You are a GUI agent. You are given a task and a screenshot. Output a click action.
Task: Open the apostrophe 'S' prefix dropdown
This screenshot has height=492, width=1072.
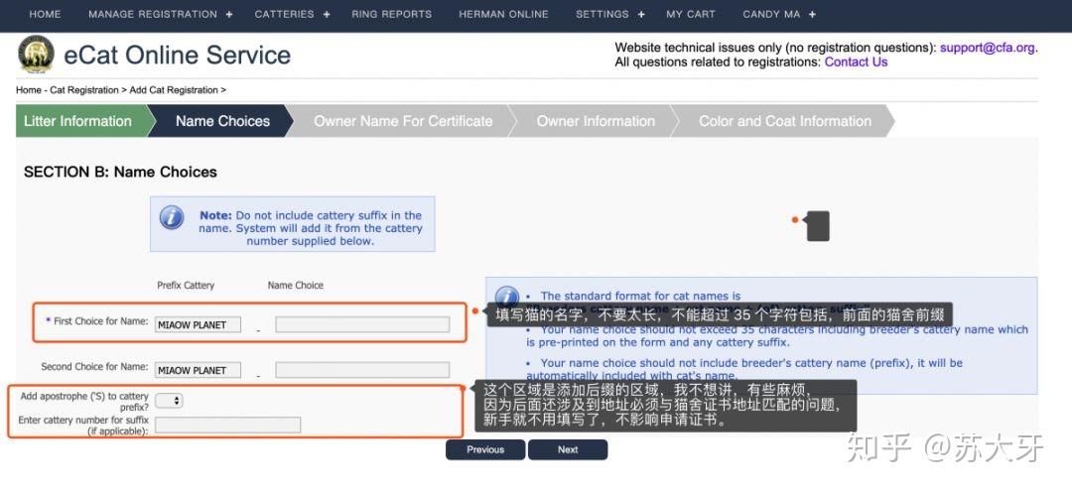click(169, 401)
